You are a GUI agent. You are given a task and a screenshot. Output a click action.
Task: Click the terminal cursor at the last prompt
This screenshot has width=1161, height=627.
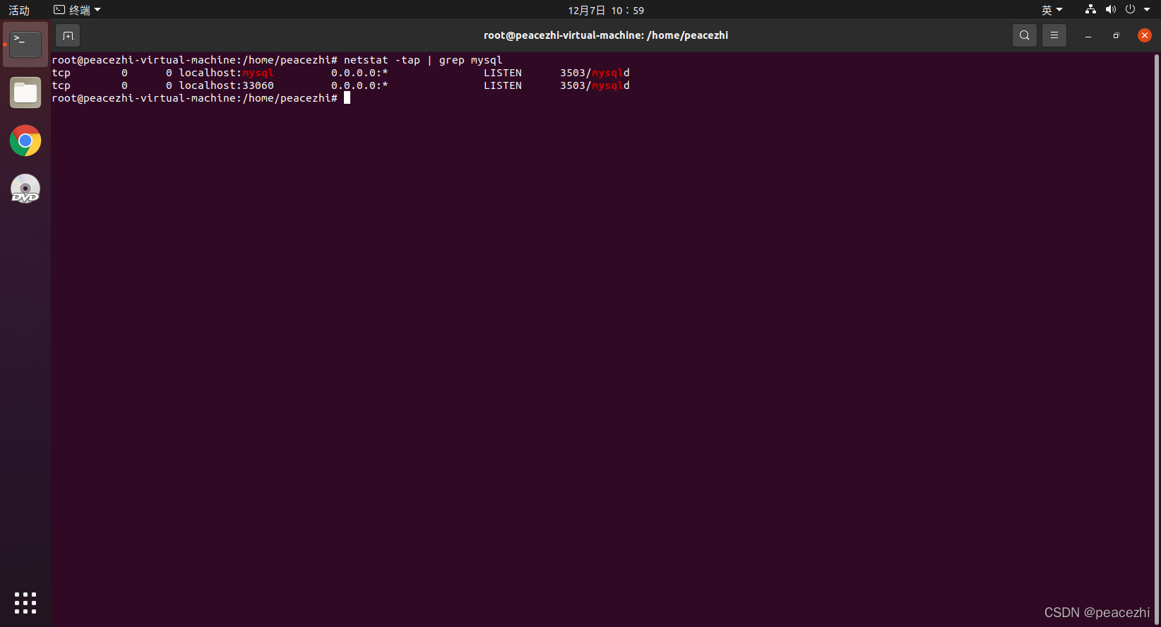(x=347, y=98)
